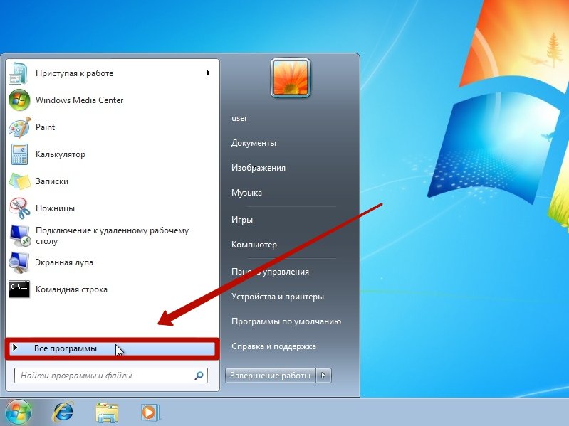Image resolution: width=569 pixels, height=426 pixels.
Task: Click the user account flower picture
Action: coord(291,78)
